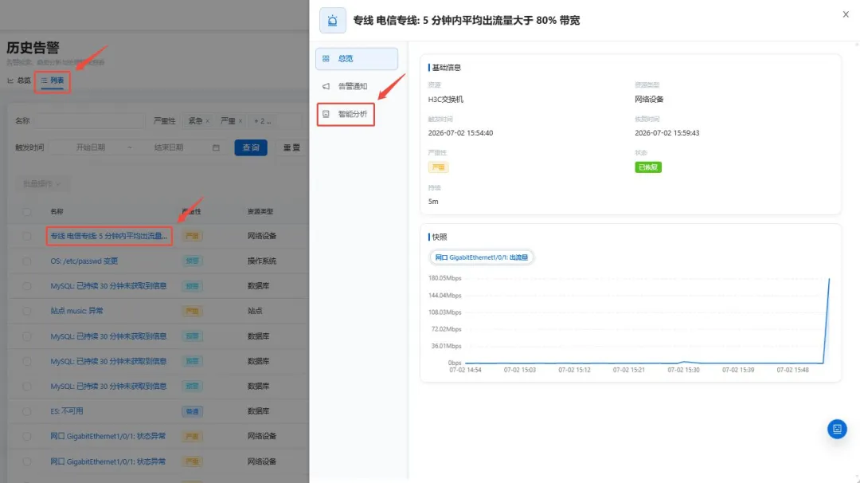Viewport: 860px width, 483px height.
Task: Remove the 紧急 severity tag
Action: (x=208, y=121)
